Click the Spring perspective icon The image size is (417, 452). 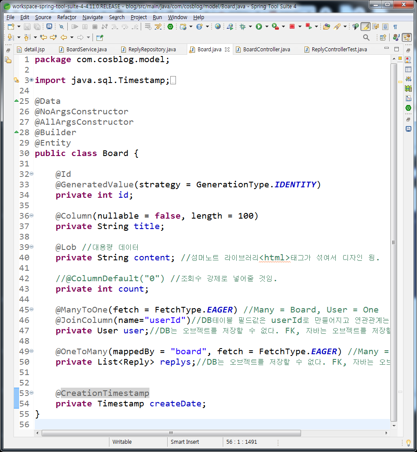407,37
